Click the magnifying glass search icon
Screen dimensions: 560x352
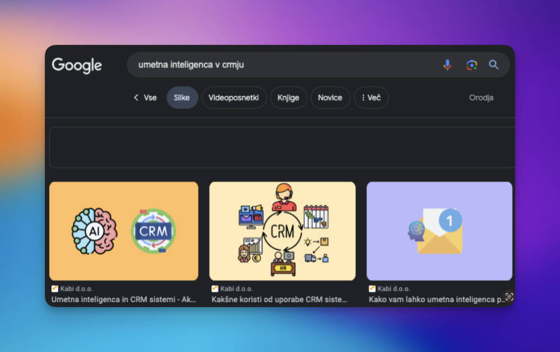(x=493, y=64)
